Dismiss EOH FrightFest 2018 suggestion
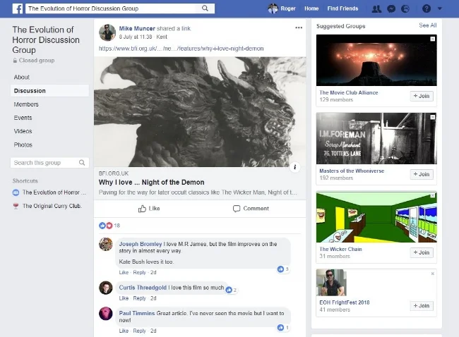The image size is (459, 337). (x=432, y=274)
